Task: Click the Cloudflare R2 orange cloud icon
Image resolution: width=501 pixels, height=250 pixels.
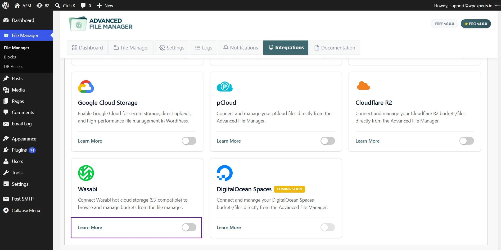Action: pos(363,86)
